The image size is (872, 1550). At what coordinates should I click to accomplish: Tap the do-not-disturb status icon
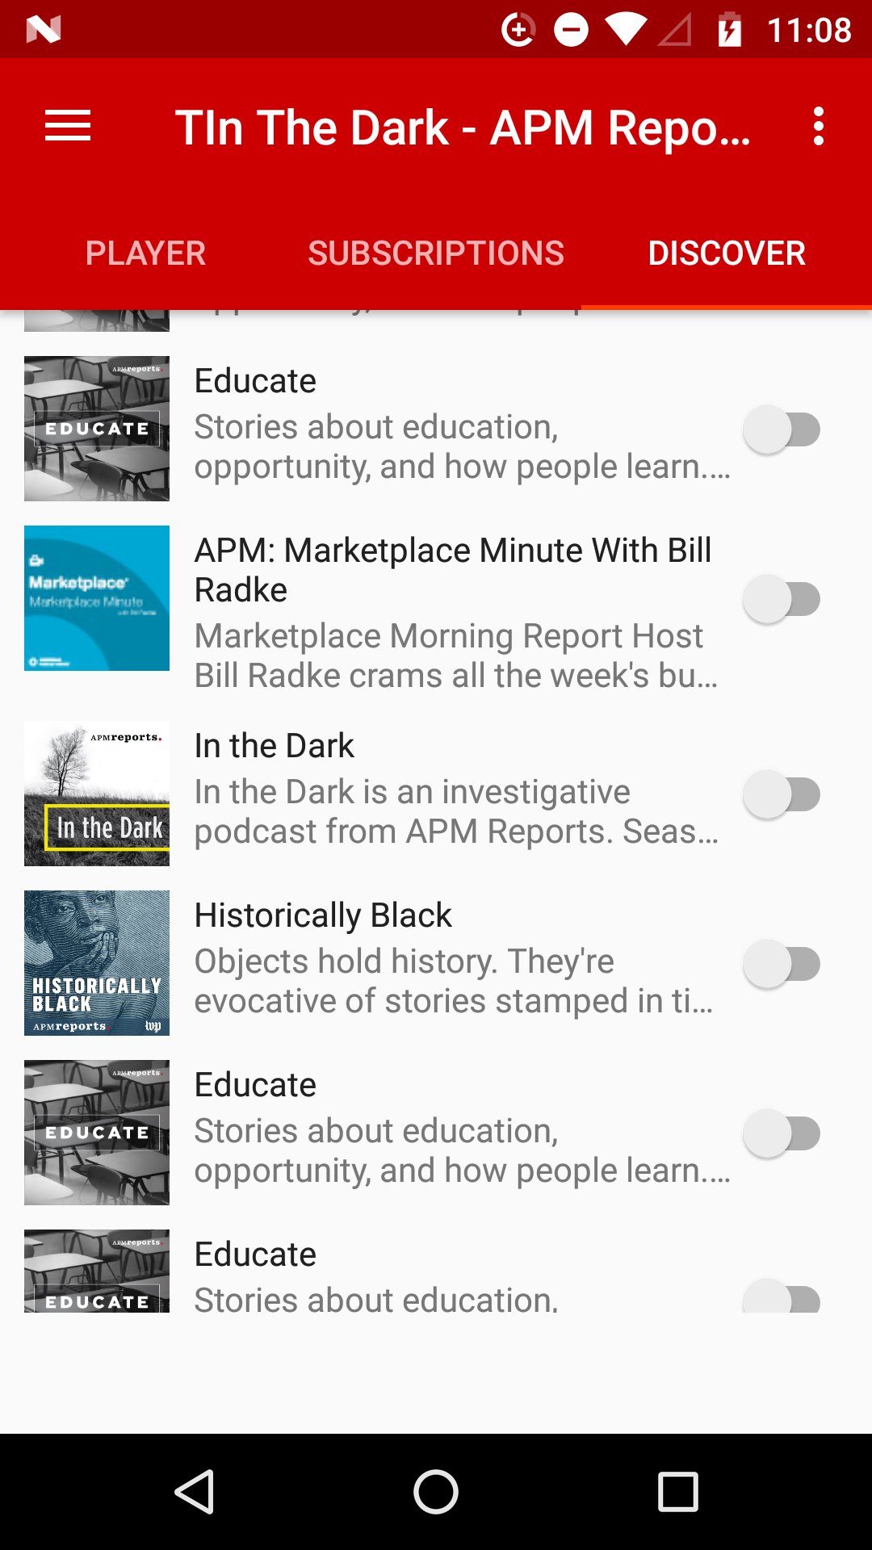tap(571, 30)
